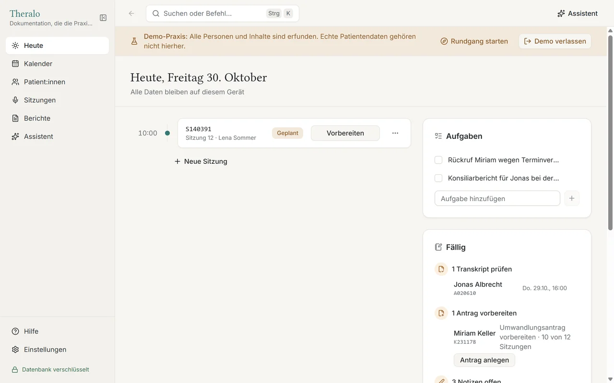Open Heute in the sidebar
Screen dimensions: 614x383
point(57,45)
